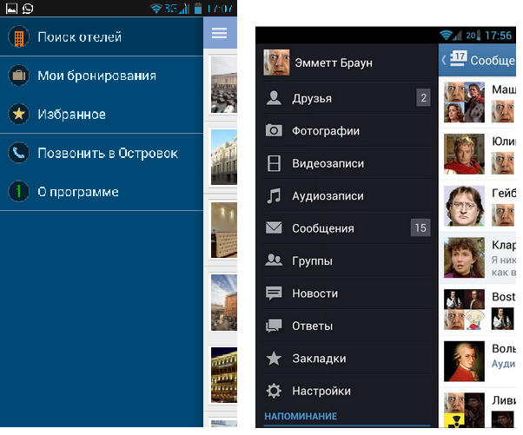Tap the green info icon О программе
Image resolution: width=523 pixels, height=435 pixels.
[19, 191]
